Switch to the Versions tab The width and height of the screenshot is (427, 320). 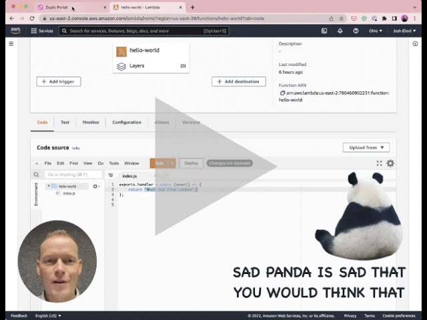191,122
